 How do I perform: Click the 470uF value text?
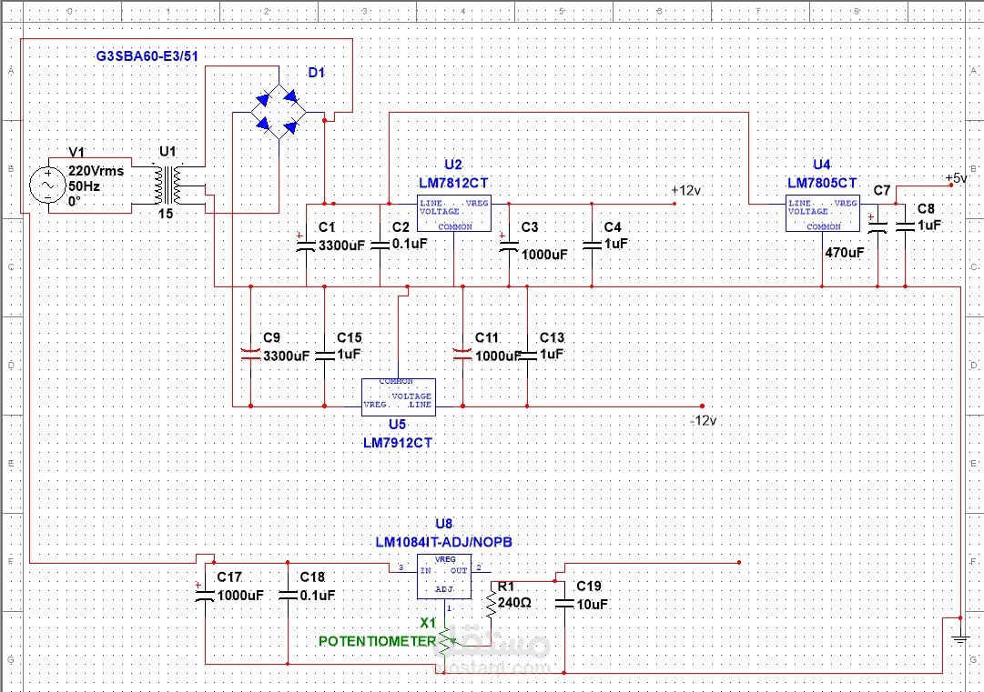click(x=844, y=252)
